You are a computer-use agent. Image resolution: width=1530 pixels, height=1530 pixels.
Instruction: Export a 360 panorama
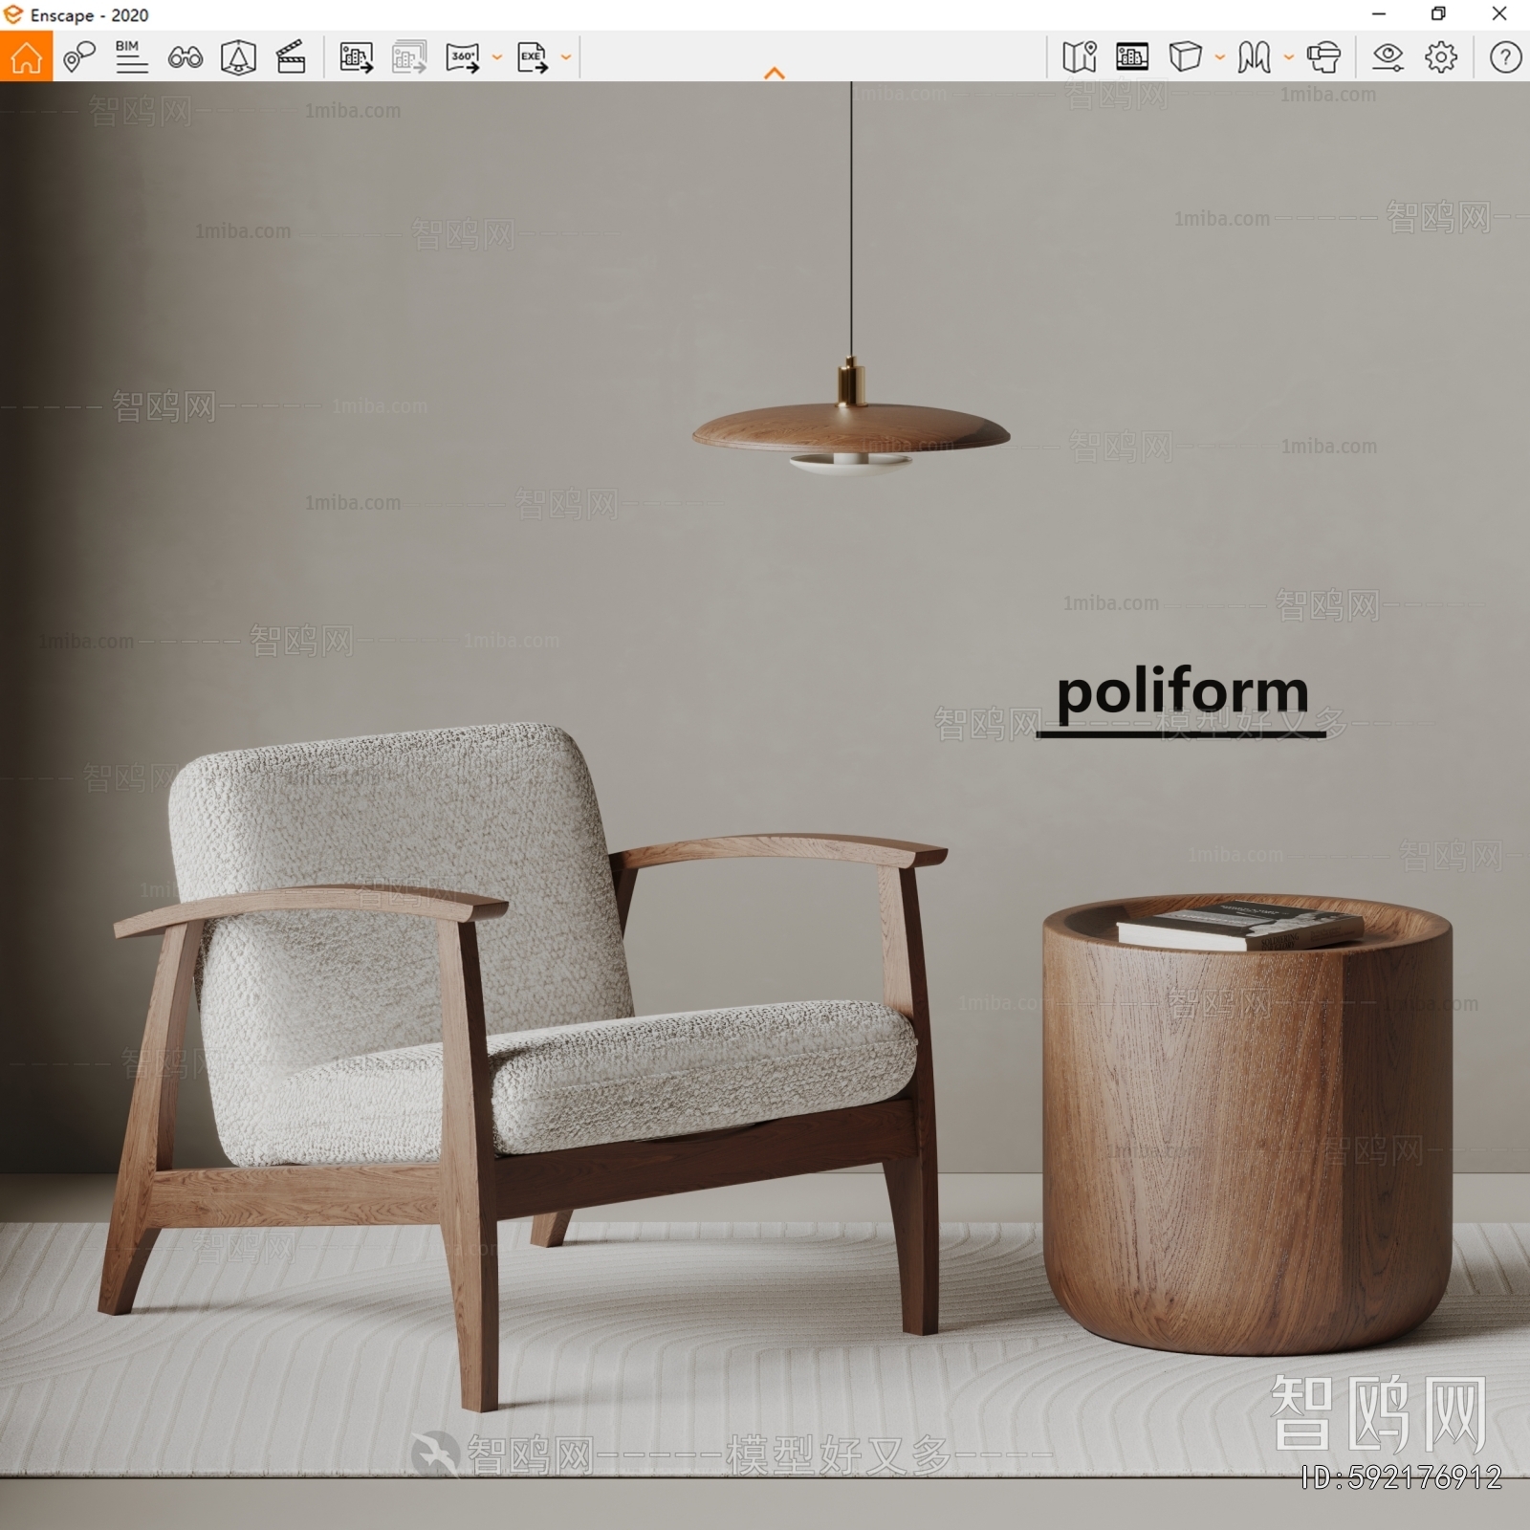(x=464, y=57)
